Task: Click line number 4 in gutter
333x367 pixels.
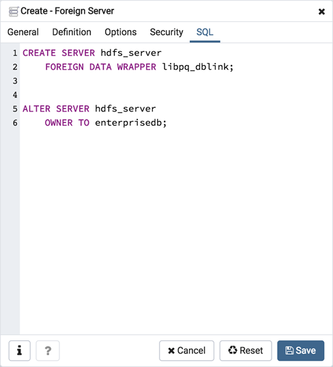Action: (15, 95)
